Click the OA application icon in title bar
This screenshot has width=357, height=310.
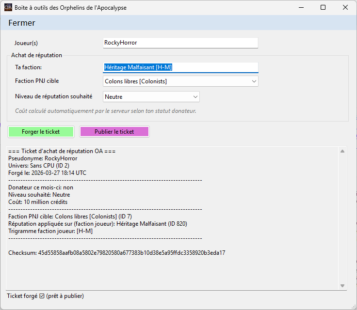click(x=8, y=8)
